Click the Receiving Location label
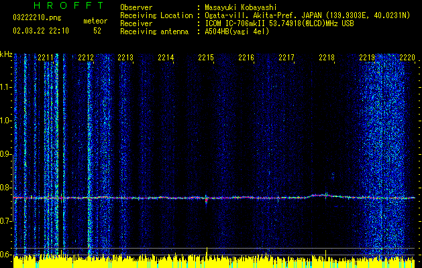Screen dimensions: 422x268 tap(156, 15)
